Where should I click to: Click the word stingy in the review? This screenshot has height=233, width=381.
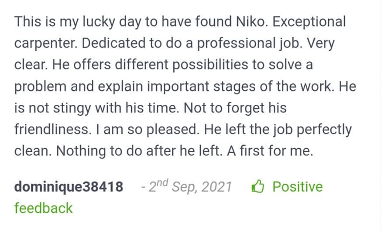point(72,108)
